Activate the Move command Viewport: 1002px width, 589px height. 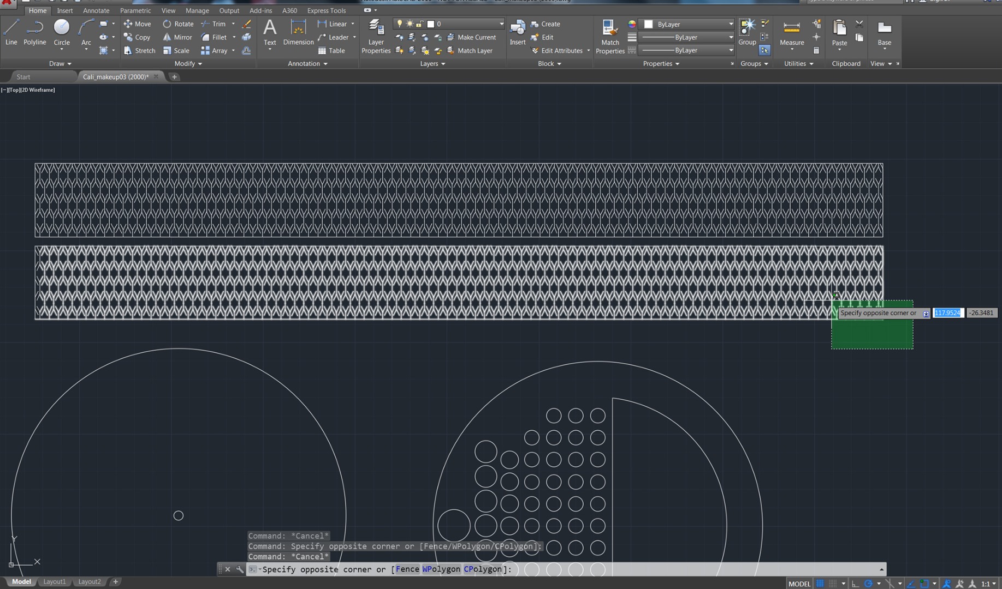[x=137, y=24]
